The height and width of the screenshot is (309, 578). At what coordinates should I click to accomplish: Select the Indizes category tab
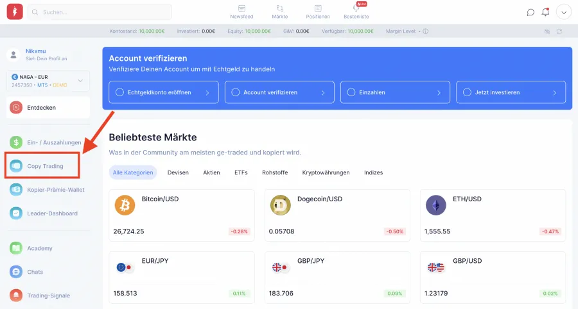(x=373, y=172)
